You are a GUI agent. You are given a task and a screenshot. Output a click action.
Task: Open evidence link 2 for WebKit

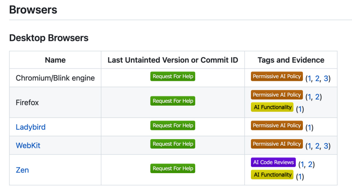click(317, 146)
